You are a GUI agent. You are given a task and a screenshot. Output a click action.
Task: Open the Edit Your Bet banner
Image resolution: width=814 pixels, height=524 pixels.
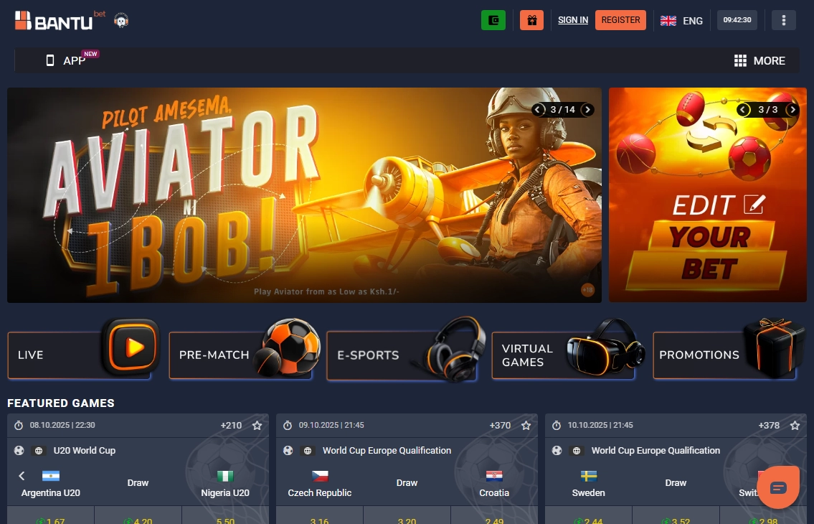(708, 195)
